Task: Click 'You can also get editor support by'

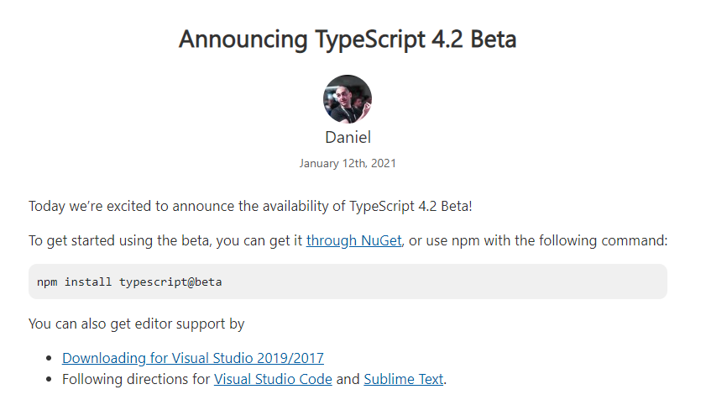Action: pos(136,324)
